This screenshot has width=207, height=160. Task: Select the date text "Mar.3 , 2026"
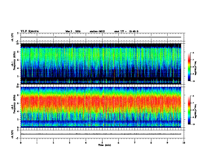coord(73,31)
